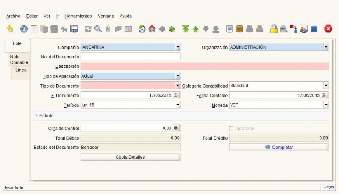Screen dimensions: 339x194
Task: Open Help with the question mark icon
Action: click(x=24, y=29)
